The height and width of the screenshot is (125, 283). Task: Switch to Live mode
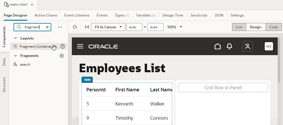point(239,27)
